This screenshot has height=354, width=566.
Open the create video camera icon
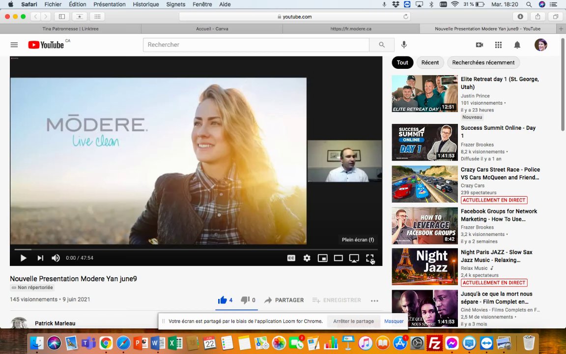480,45
